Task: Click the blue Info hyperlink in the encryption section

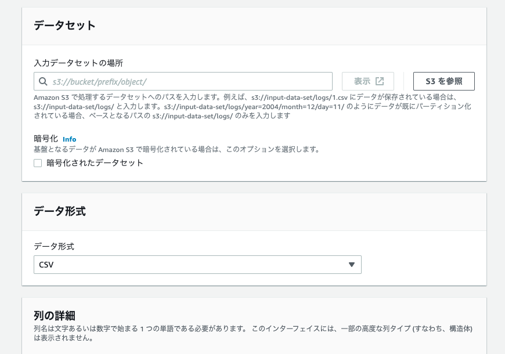Action: (x=70, y=139)
